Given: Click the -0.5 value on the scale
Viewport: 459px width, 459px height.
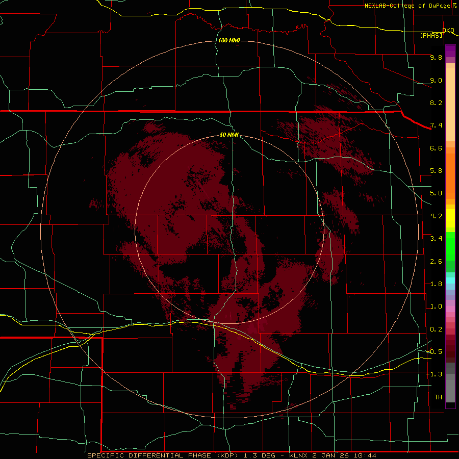Looking at the screenshot, I should coord(434,351).
